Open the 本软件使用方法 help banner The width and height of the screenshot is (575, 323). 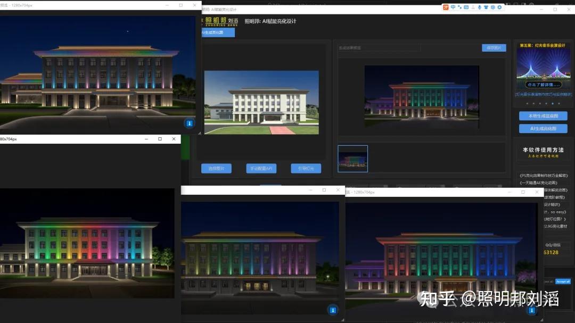coord(543,153)
